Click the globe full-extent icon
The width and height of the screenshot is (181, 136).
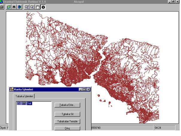[19, 7]
